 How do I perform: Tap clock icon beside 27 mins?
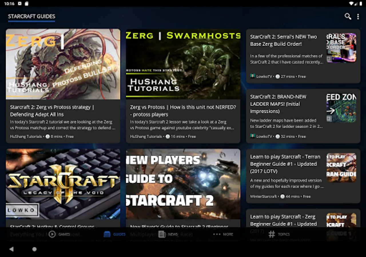[x=277, y=77]
